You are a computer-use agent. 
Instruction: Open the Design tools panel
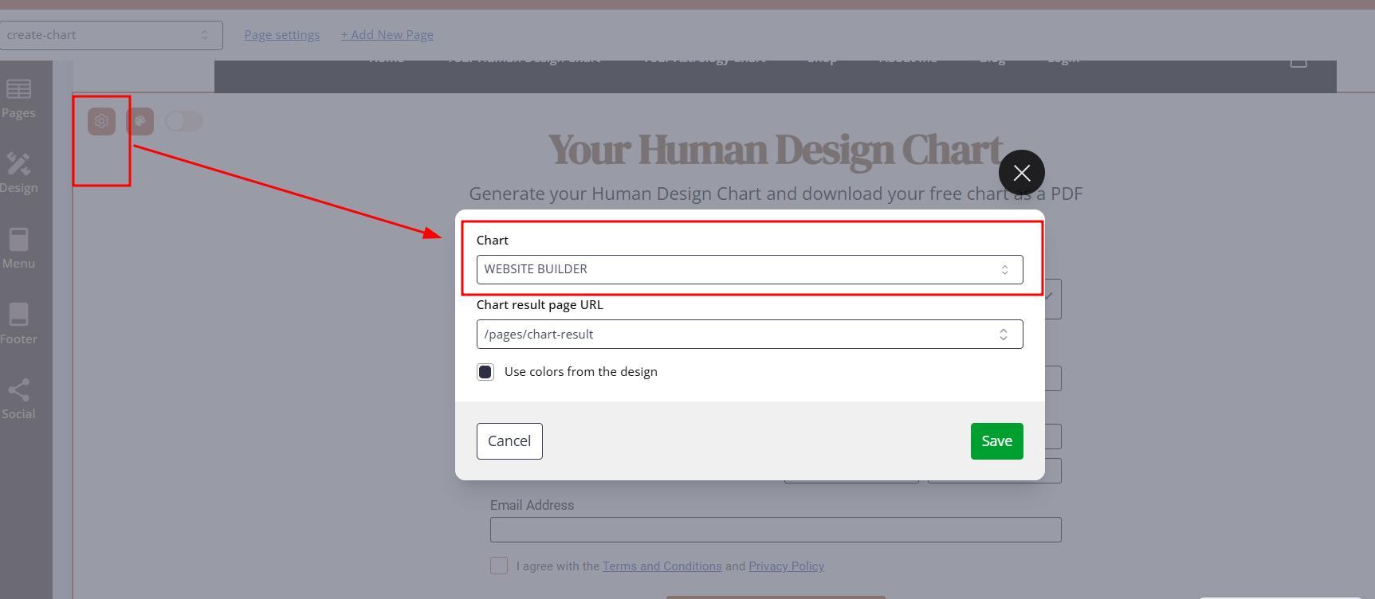point(18,173)
